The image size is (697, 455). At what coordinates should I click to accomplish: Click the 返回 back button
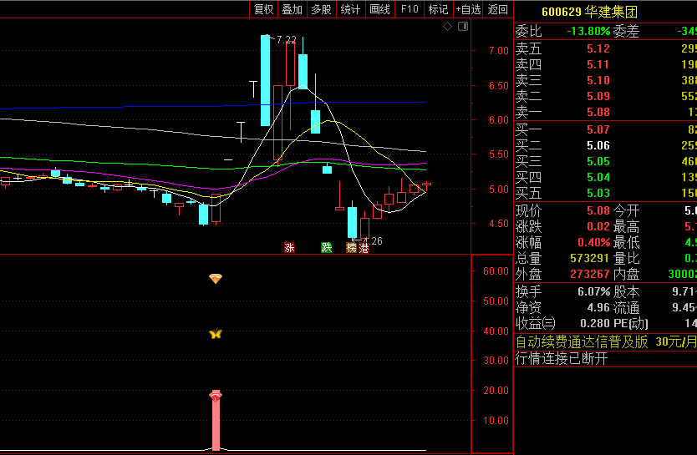[498, 9]
